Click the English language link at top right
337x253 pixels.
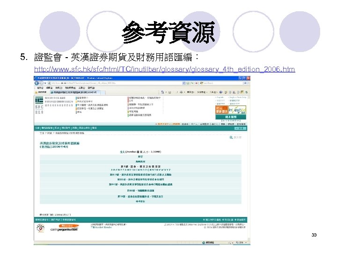click(220, 97)
